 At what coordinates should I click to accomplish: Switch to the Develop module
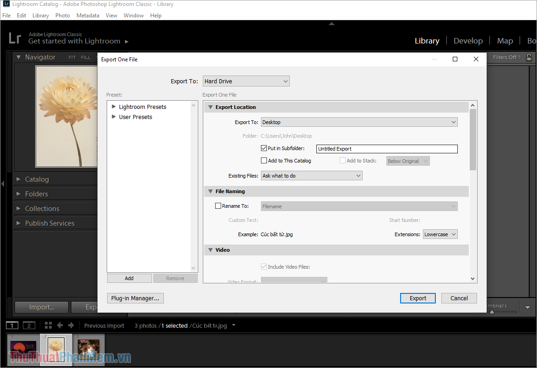point(468,41)
